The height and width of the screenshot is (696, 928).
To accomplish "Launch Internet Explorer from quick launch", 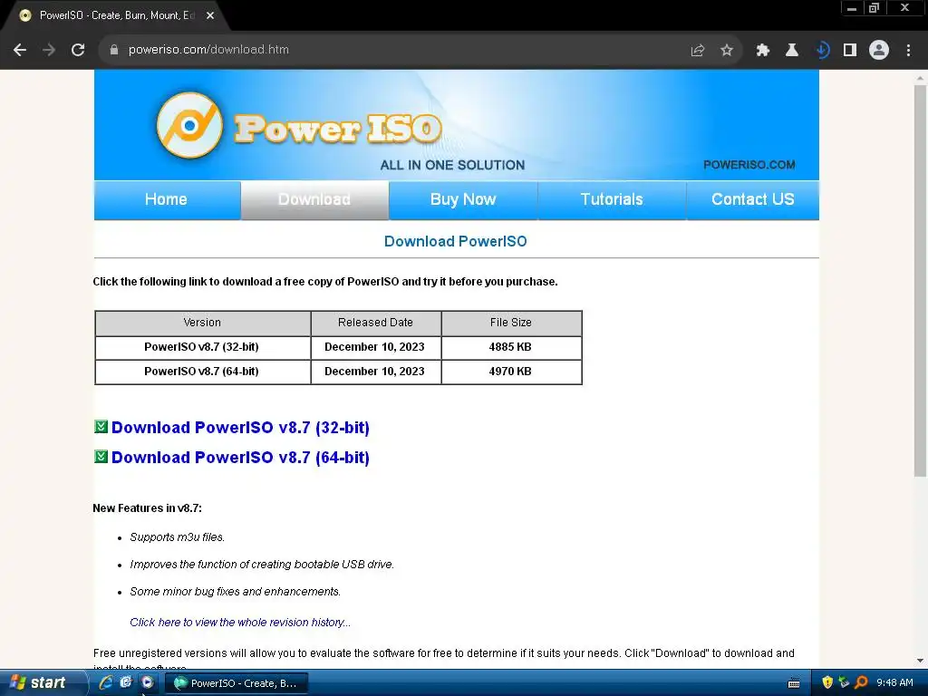I will (106, 683).
